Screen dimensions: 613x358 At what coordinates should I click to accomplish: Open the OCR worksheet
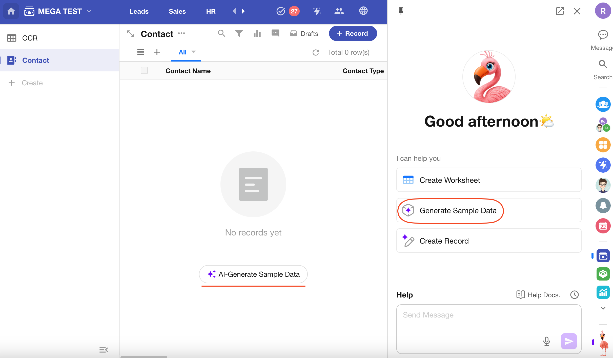pos(30,38)
